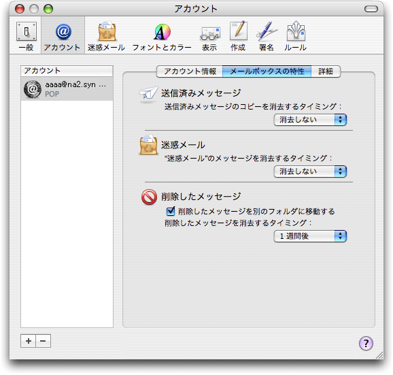
Task: Click the toolbar toggle pill in title bar
Action: coord(371,9)
